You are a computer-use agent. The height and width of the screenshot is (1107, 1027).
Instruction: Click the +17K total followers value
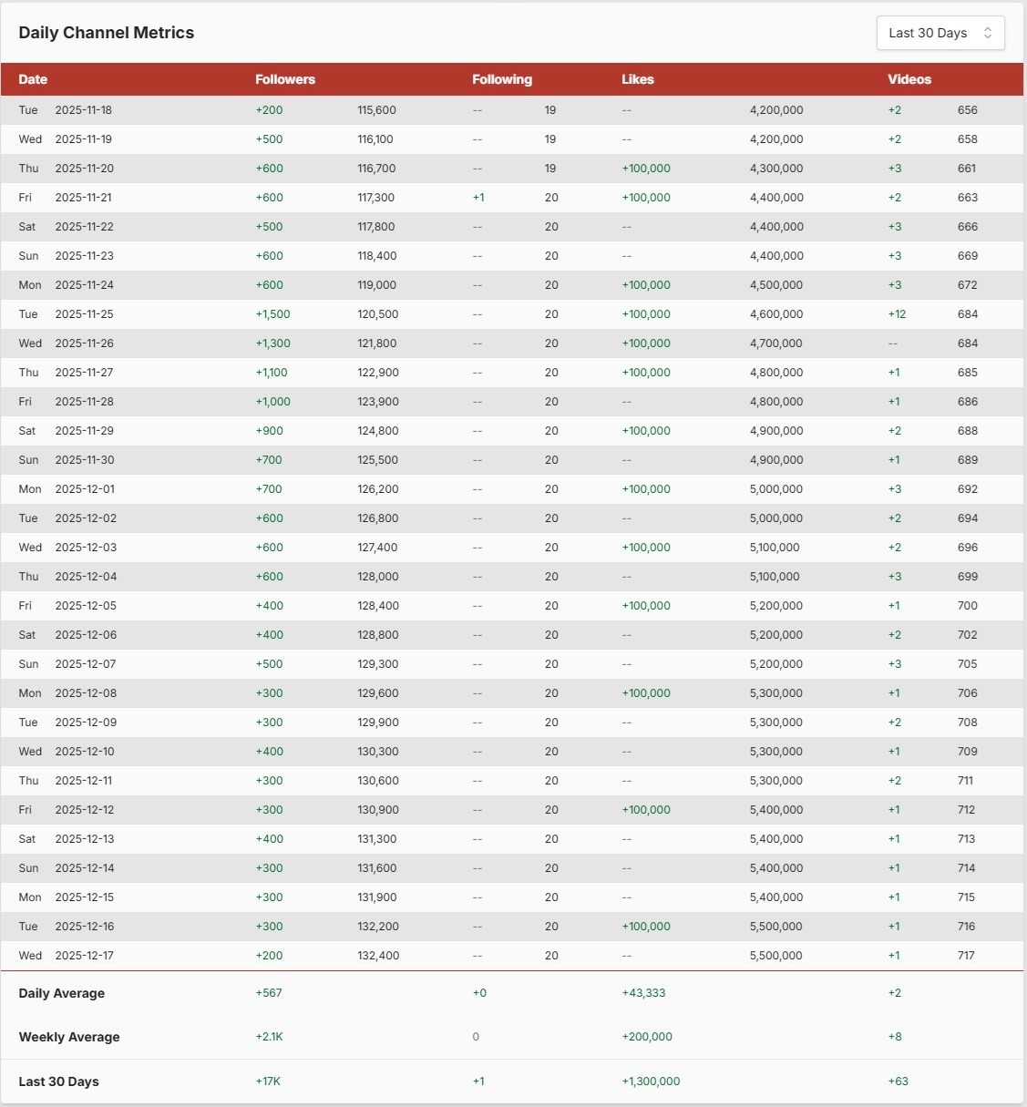(268, 1081)
